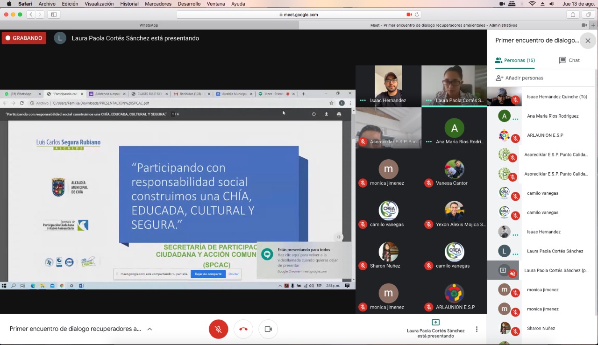Open the Ayuda menu
598x345 pixels.
238,4
